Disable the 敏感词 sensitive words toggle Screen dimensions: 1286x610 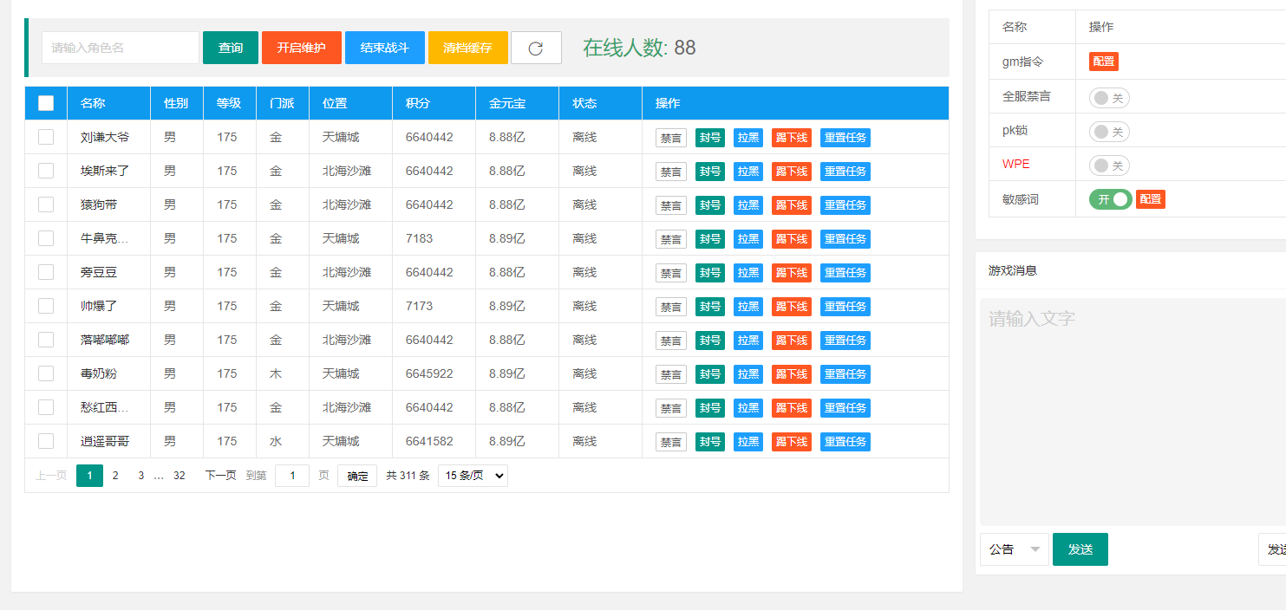pos(1109,198)
